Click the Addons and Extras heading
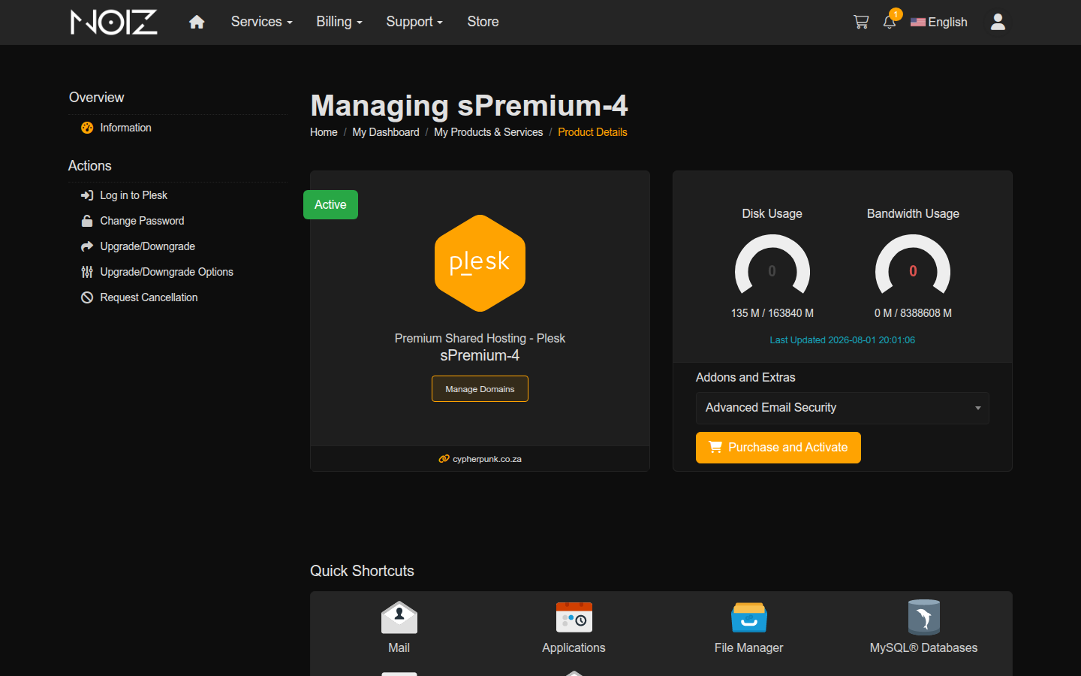1081x676 pixels. (745, 377)
